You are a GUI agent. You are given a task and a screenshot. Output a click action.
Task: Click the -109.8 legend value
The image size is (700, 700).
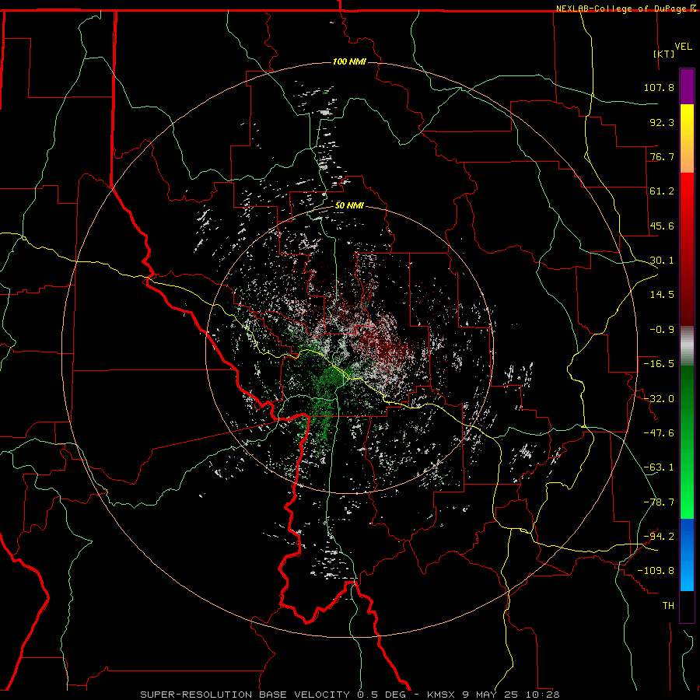click(656, 571)
